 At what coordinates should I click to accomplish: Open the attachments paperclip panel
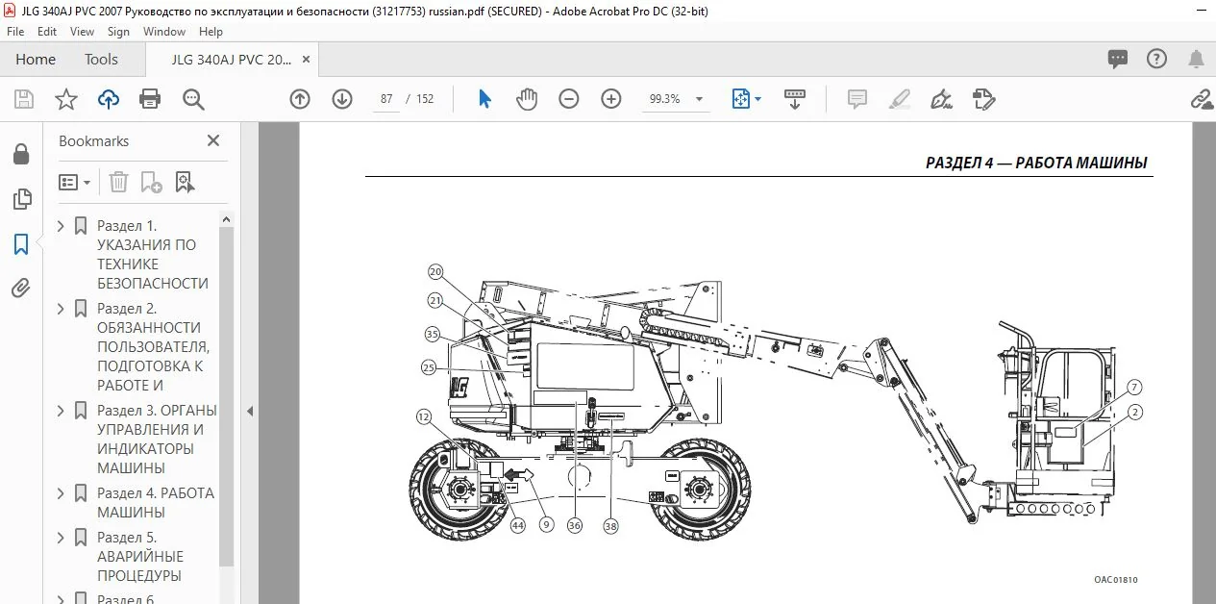21,288
